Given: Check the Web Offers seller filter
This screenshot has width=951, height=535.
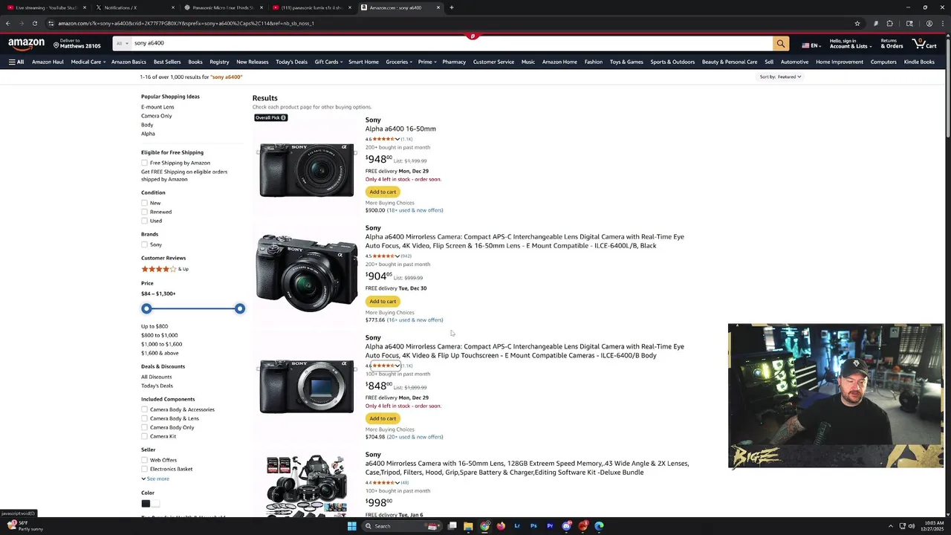Looking at the screenshot, I should [x=144, y=460].
